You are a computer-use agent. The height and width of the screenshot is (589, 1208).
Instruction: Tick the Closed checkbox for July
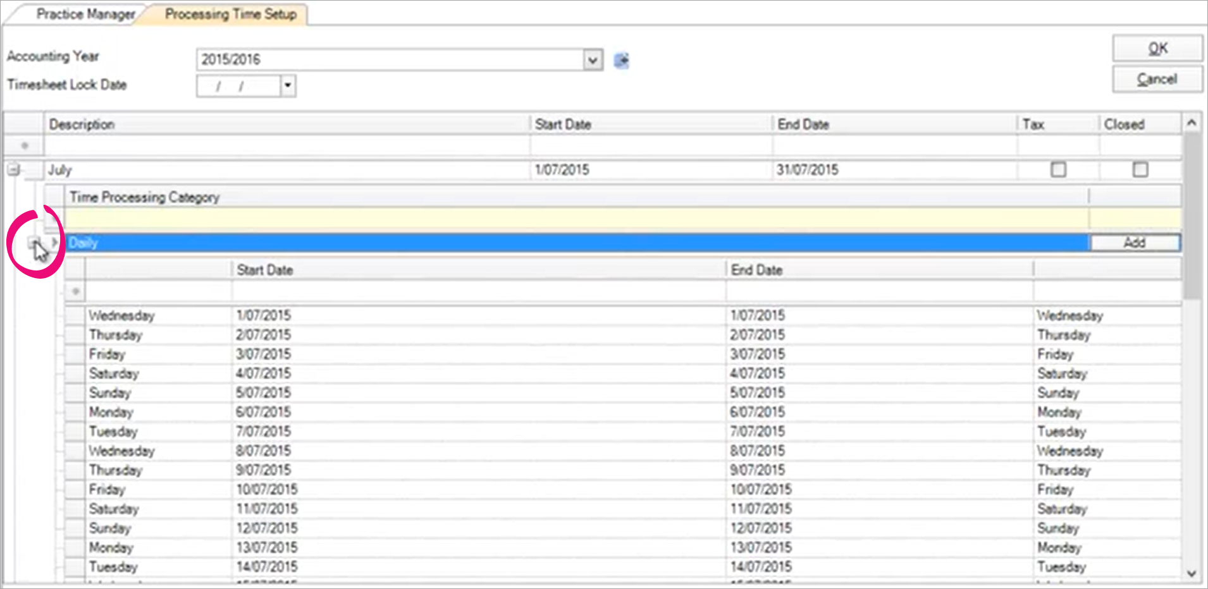coord(1140,169)
